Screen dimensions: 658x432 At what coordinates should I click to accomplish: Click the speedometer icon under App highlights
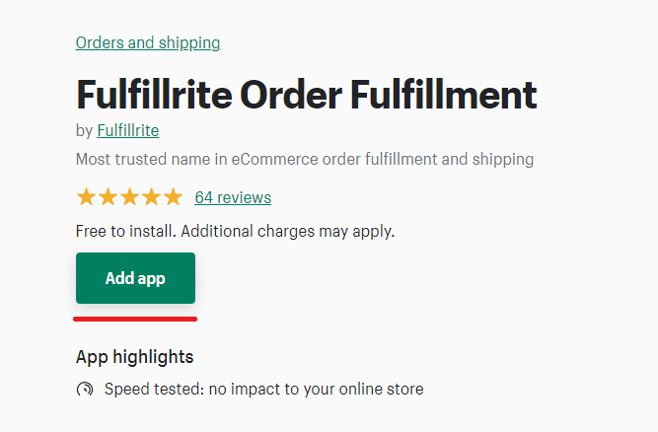click(x=85, y=390)
